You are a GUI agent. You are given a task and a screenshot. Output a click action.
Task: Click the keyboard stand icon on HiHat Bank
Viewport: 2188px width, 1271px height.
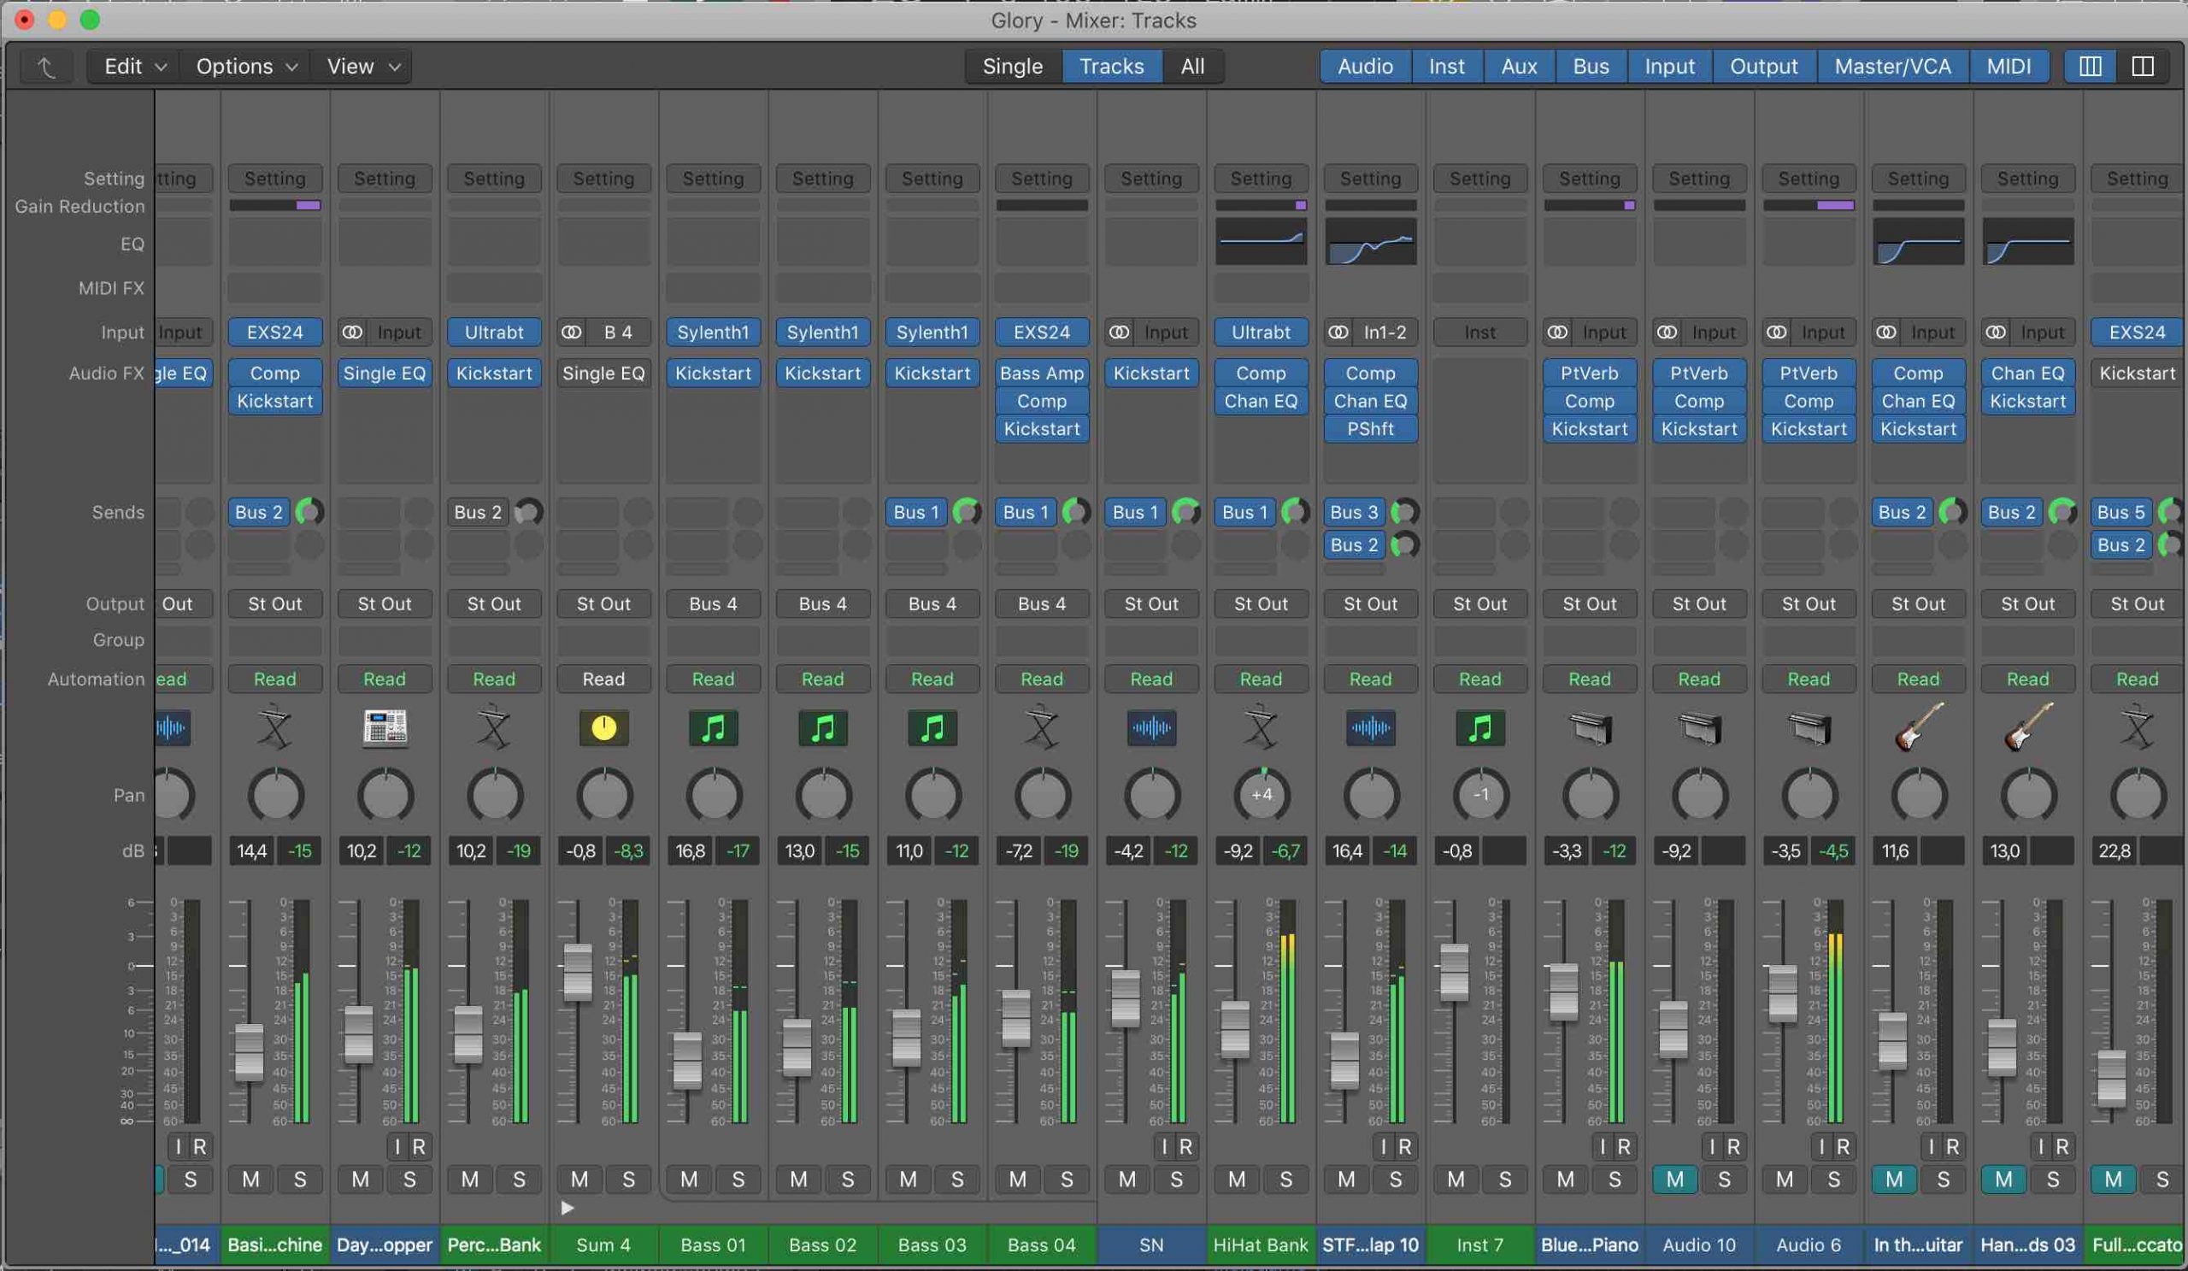[x=1261, y=727]
